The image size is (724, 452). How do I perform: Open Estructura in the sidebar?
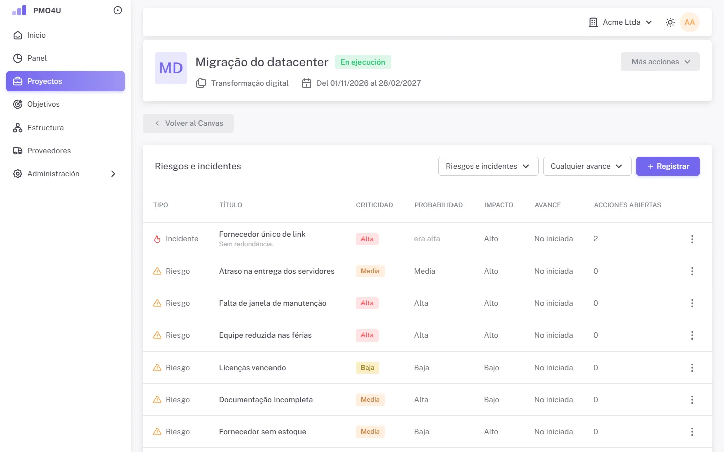(65, 128)
